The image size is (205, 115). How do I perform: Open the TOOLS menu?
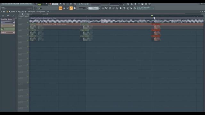pyautogui.click(x=27, y=4)
